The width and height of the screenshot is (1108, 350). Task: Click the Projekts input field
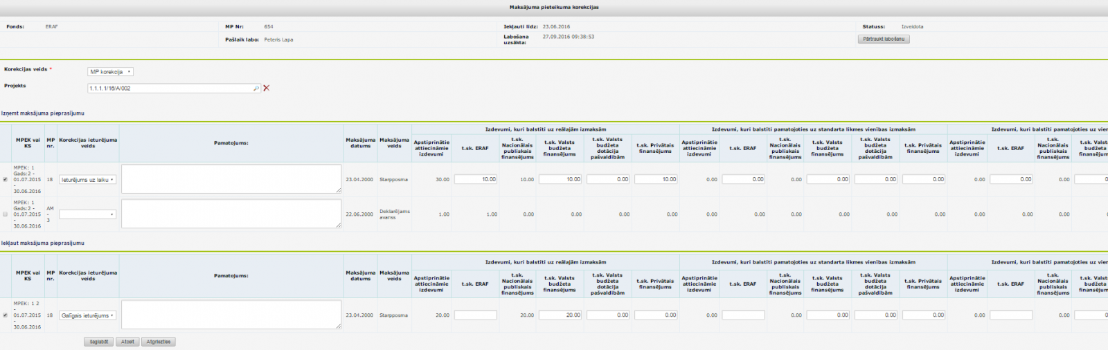click(x=170, y=89)
